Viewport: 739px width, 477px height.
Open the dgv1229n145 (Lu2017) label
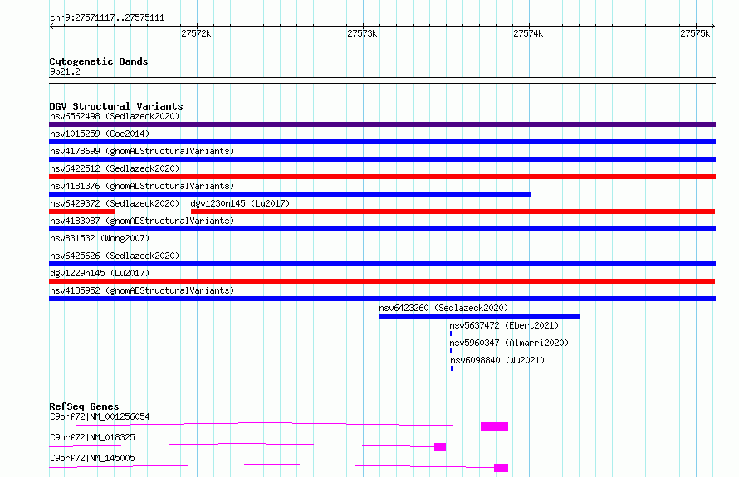100,273
